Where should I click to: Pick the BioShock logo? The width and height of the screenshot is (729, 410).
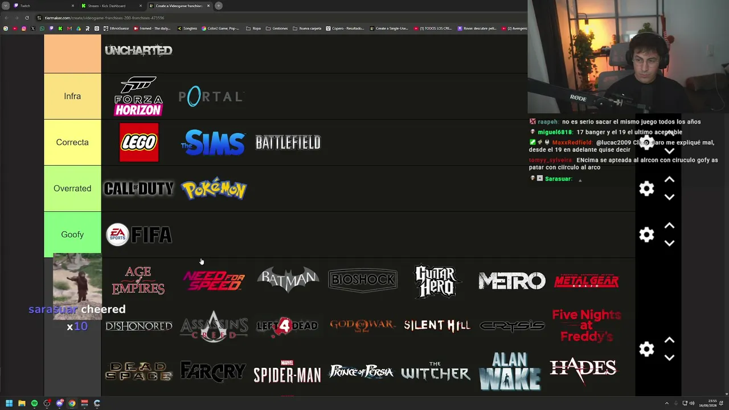coord(363,280)
